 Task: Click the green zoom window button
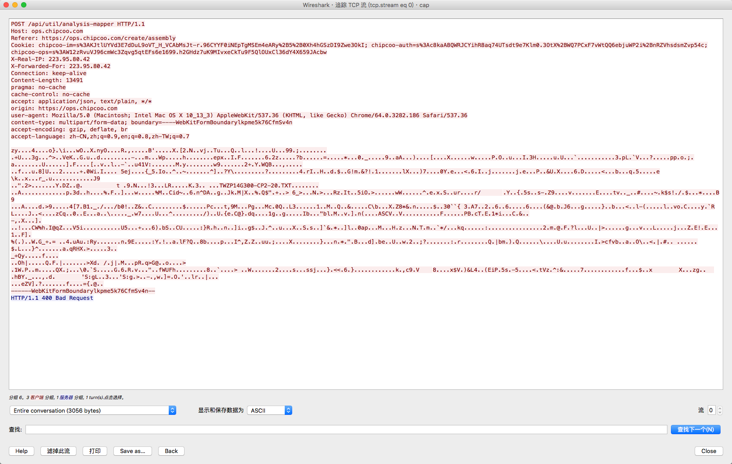(x=24, y=5)
